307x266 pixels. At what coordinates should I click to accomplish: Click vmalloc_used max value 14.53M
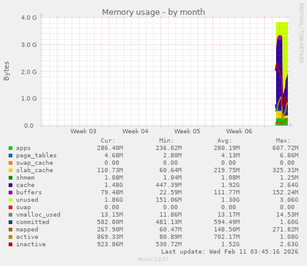[287, 215]
